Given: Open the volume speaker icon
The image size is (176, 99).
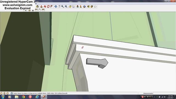Looking at the screenshot, I should tap(165, 97).
